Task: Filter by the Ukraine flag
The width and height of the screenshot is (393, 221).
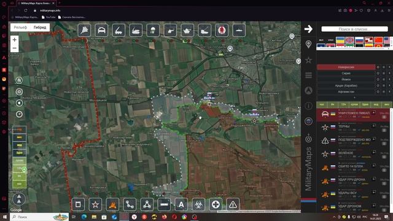Action: pos(340,40)
